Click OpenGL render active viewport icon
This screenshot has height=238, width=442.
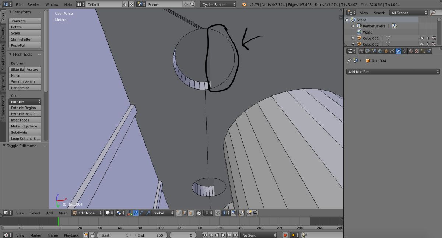point(249,213)
